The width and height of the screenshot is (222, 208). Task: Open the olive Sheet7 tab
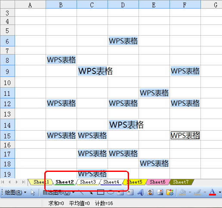(181, 182)
